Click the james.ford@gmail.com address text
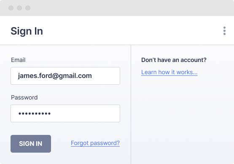The width and height of the screenshot is (234, 164). click(55, 76)
